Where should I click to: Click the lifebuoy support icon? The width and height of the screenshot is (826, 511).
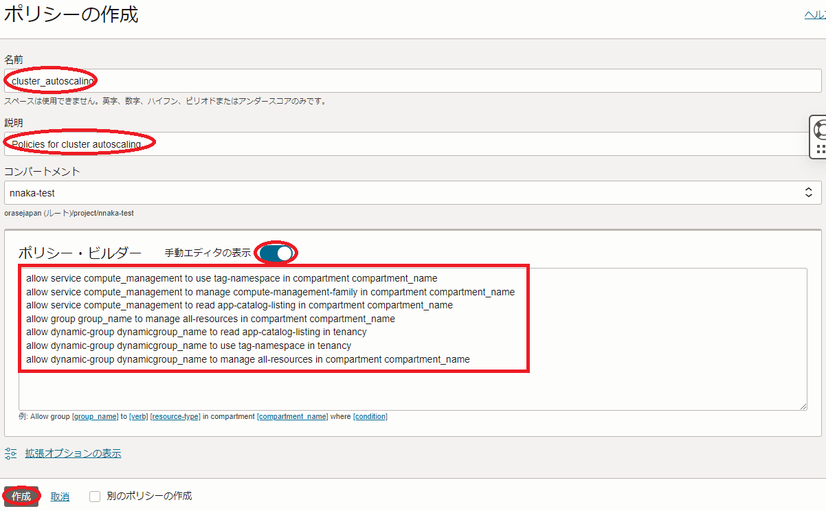(x=821, y=129)
